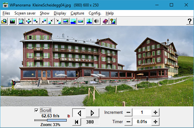Click icon with picture in upper-right corner
The image size is (194, 128).
click(x=44, y=21)
